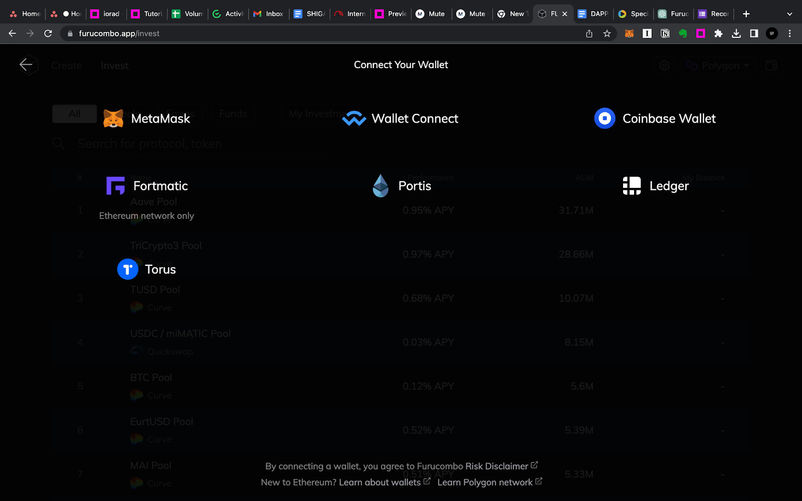Switch to the Speci tab
The height and width of the screenshot is (501, 802).
(x=634, y=14)
